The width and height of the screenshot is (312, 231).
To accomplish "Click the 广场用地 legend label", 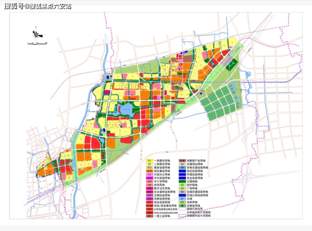I will pyautogui.click(x=192, y=189).
